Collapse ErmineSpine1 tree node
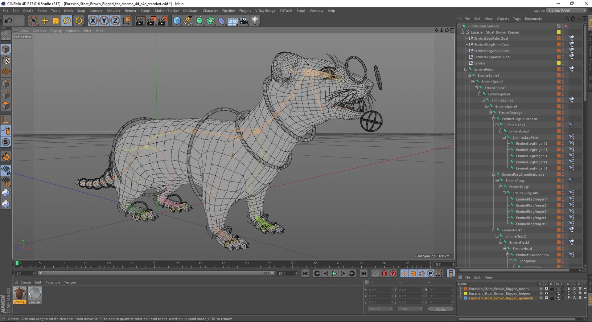 (x=469, y=75)
